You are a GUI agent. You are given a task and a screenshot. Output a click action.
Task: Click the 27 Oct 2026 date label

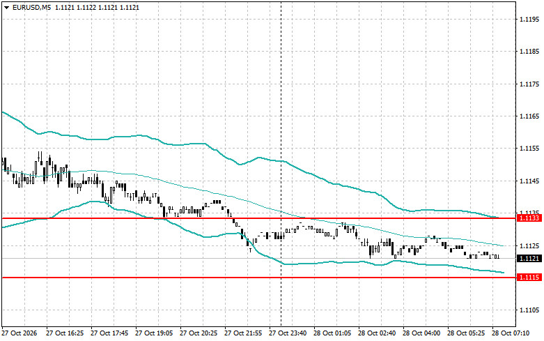pos(20,333)
